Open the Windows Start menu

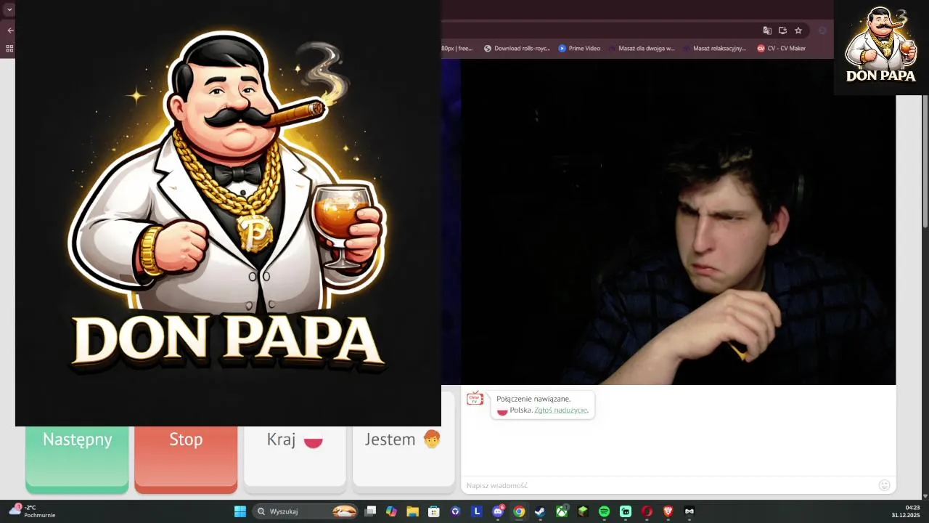(x=240, y=511)
